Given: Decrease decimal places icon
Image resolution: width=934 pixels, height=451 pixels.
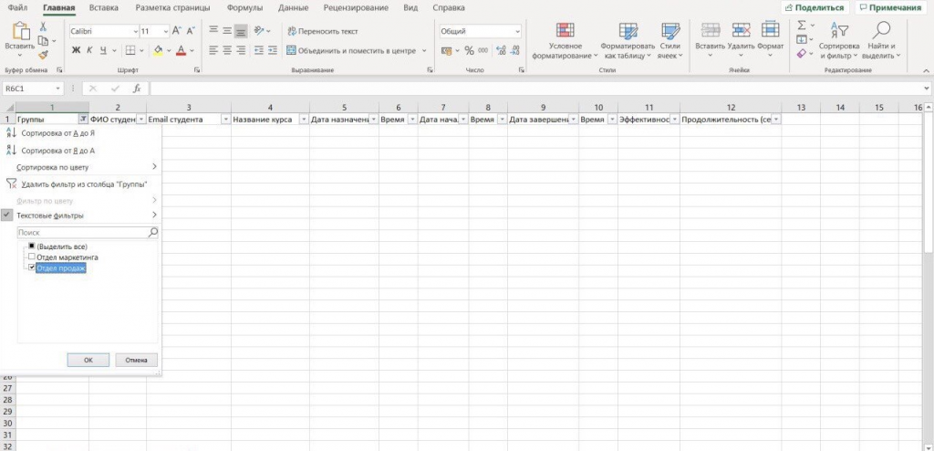Looking at the screenshot, I should (x=515, y=51).
